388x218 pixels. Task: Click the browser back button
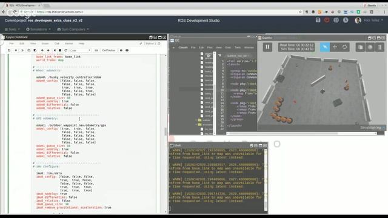(x=4, y=12)
